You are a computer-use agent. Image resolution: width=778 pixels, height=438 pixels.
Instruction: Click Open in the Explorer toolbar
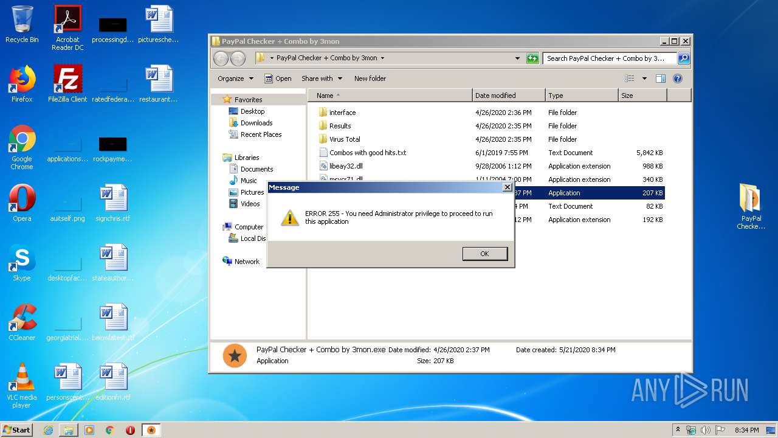[x=278, y=78]
